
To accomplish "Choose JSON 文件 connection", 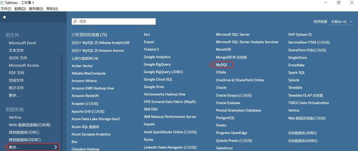I will [18, 58].
